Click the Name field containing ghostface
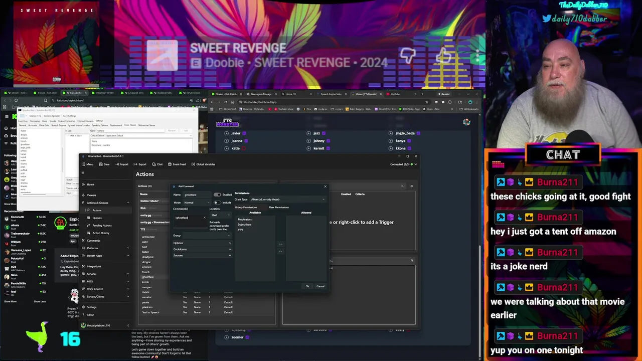 198,195
